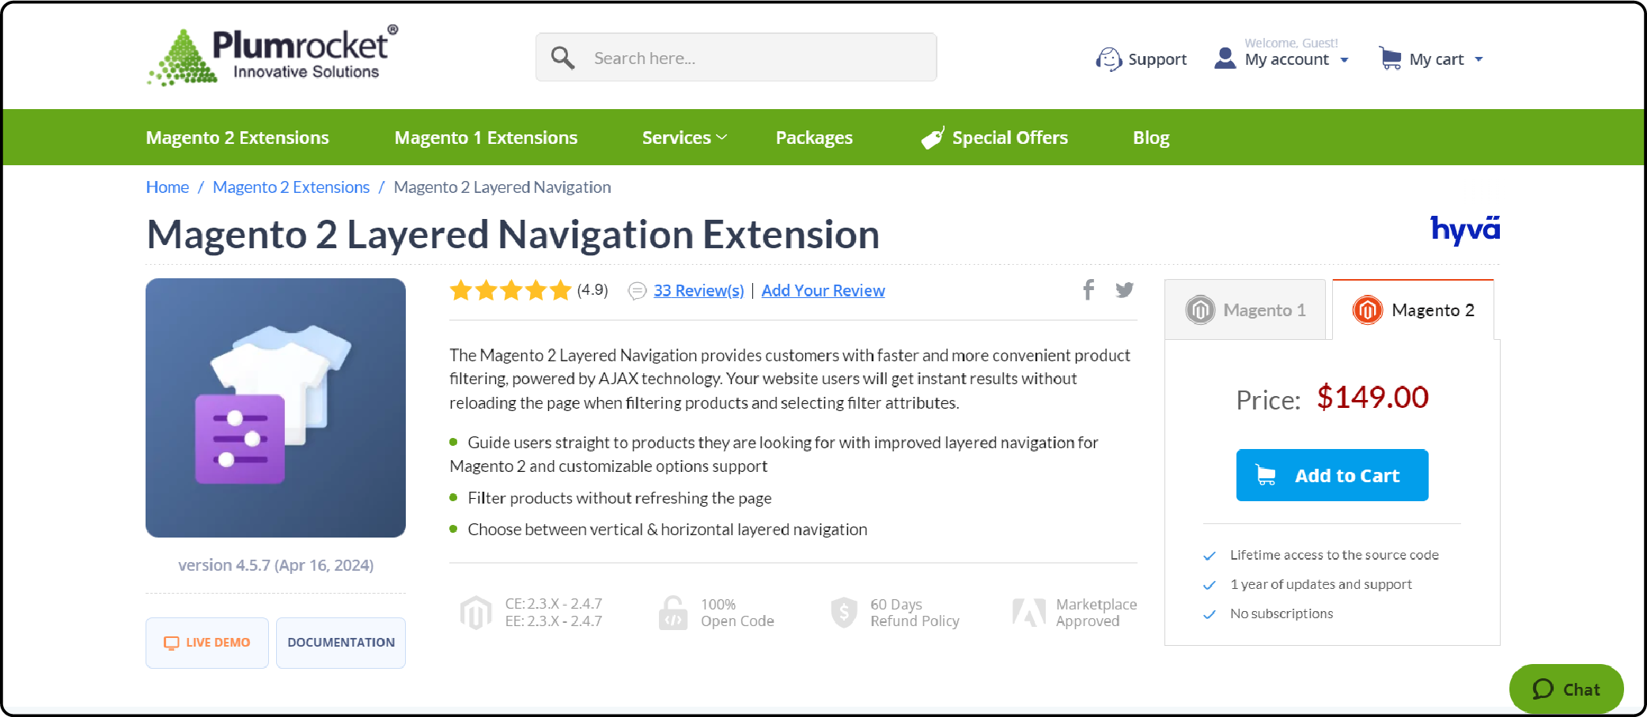Screen dimensions: 1647x717
Task: Click the Marketplace Approved text
Action: click(1096, 613)
